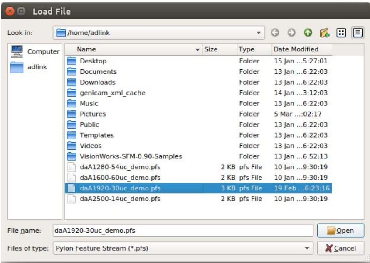Sort files by the Size column
Screen dimensions: 370x263
click(220, 49)
